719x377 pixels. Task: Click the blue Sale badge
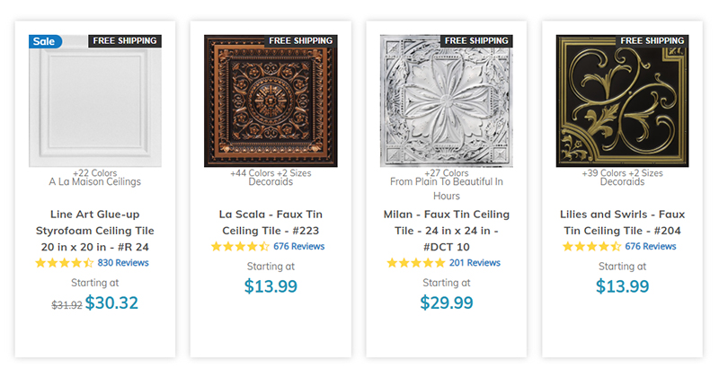45,41
